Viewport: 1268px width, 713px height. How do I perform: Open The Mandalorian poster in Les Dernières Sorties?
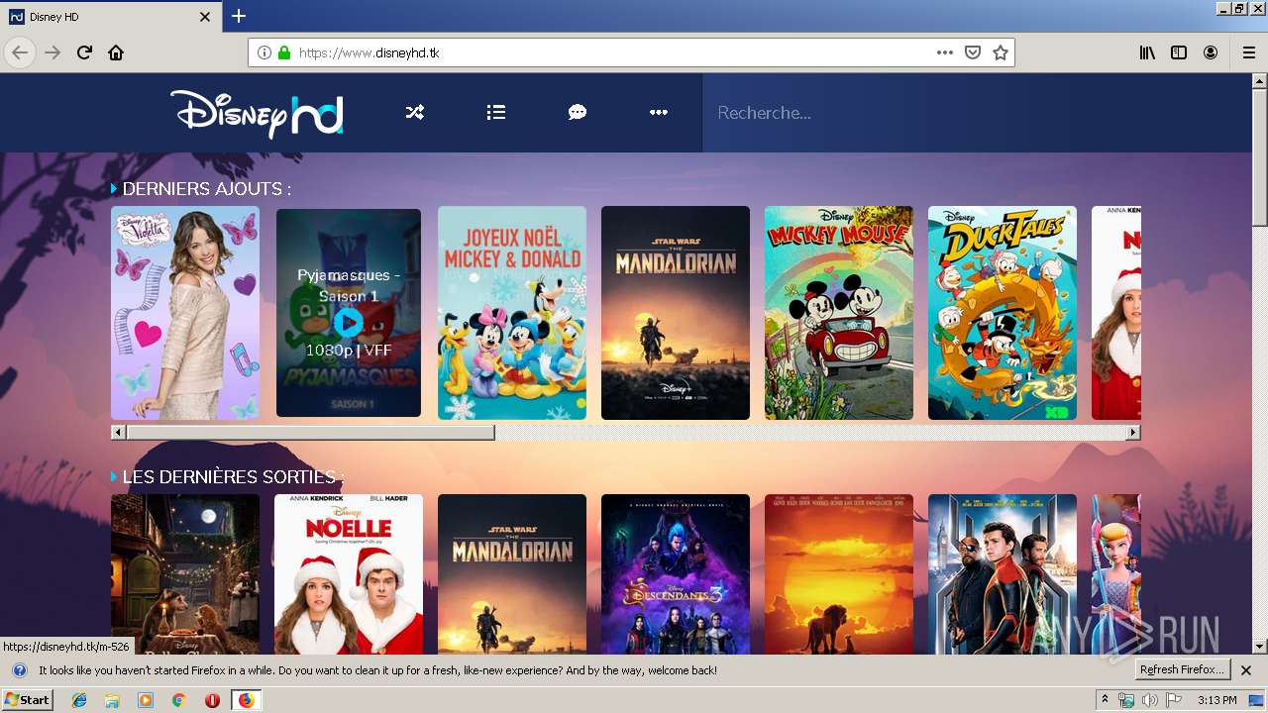point(512,574)
